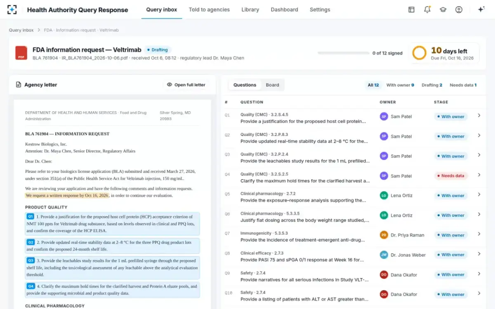Expand Q2 row chevron
Viewport: 495px width, 309px height.
click(x=479, y=136)
